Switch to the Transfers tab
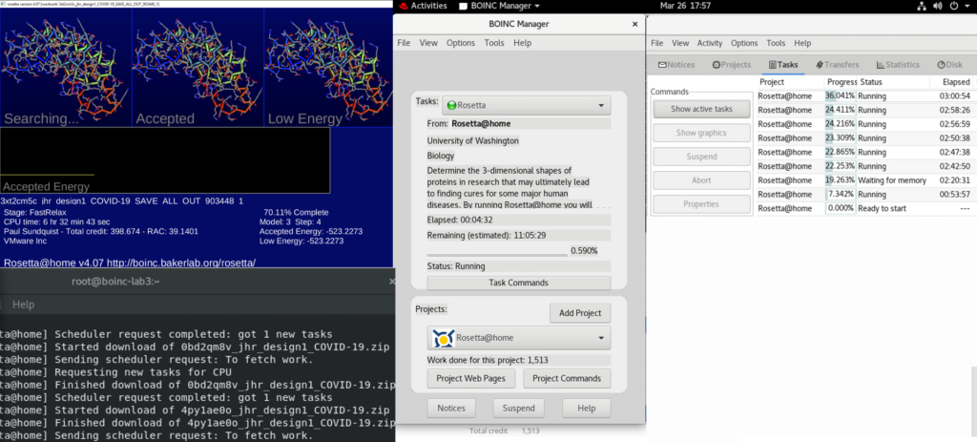This screenshot has width=977, height=442. (x=837, y=65)
